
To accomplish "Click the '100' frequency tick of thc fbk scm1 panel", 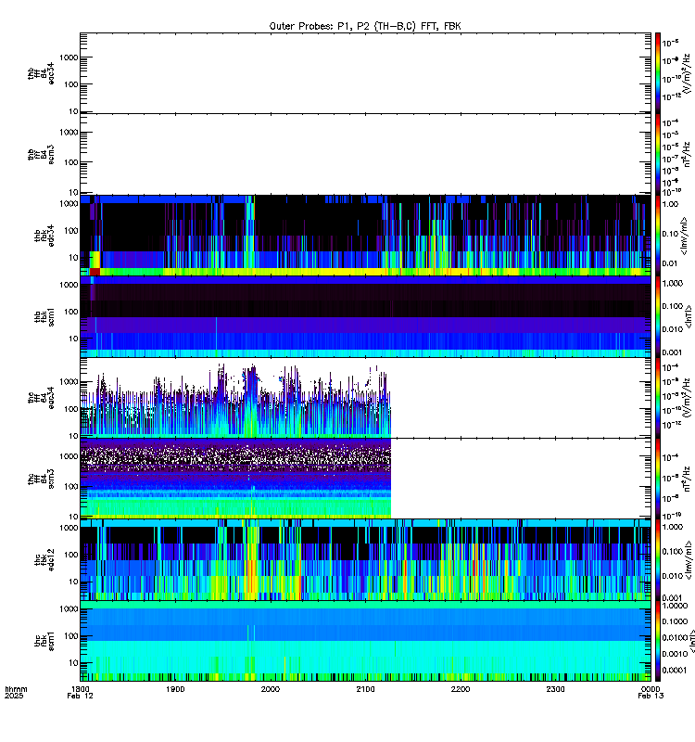I will (71, 636).
